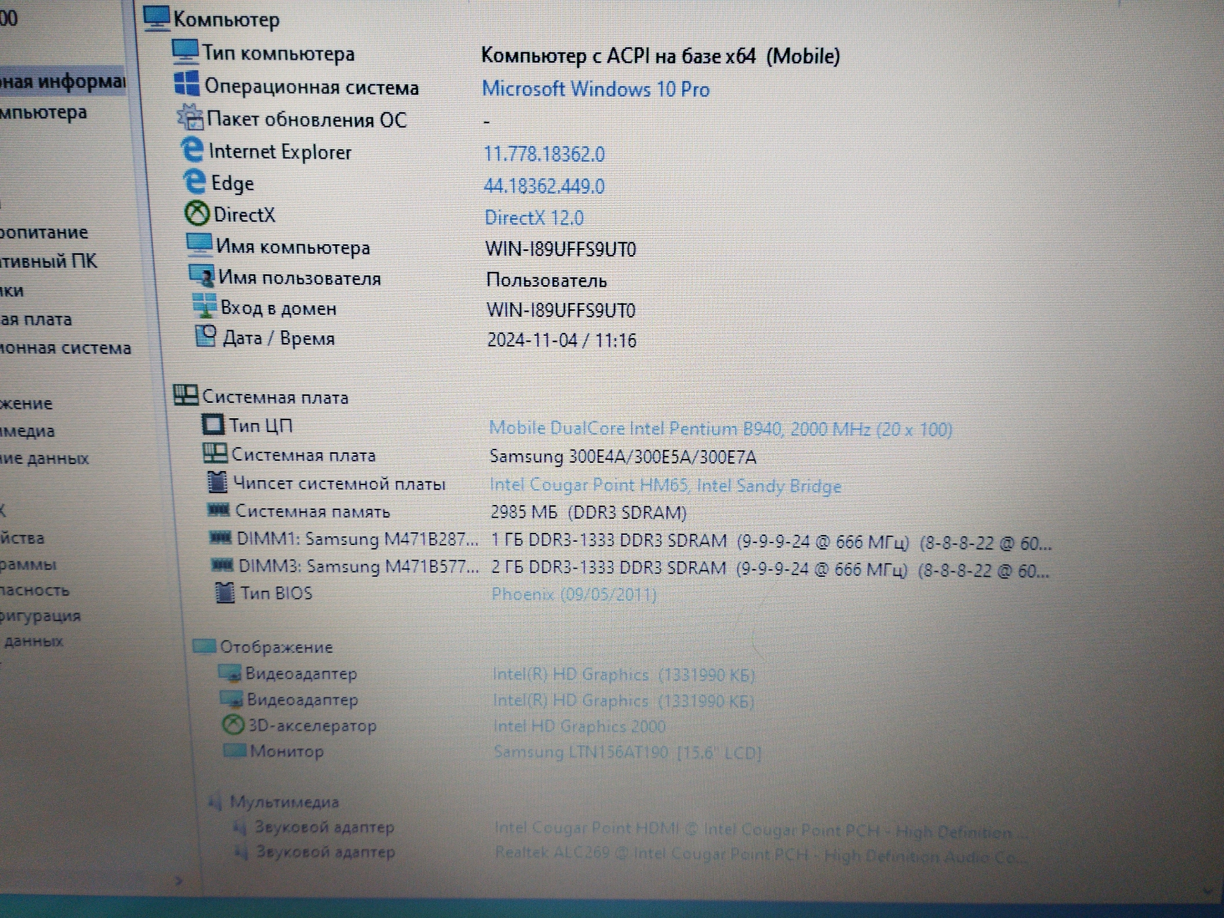The height and width of the screenshot is (918, 1224).
Task: Click the Тип компьютера monitor icon
Action: pos(185,52)
